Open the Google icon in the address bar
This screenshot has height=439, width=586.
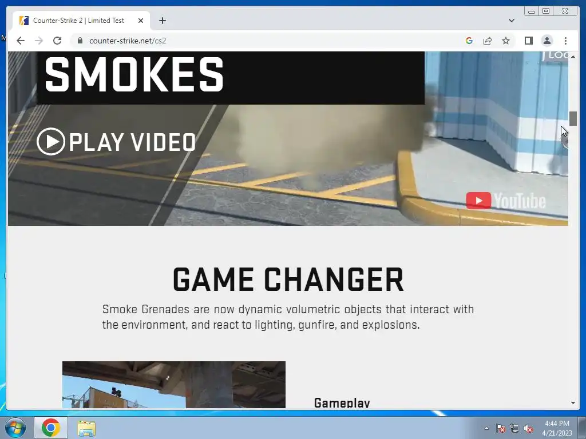[469, 41]
